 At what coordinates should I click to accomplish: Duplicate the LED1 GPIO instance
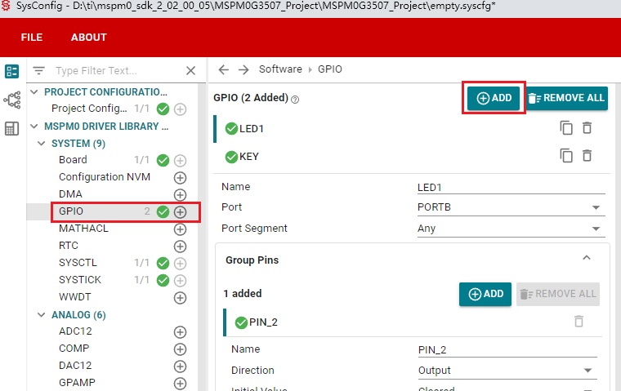click(x=566, y=128)
